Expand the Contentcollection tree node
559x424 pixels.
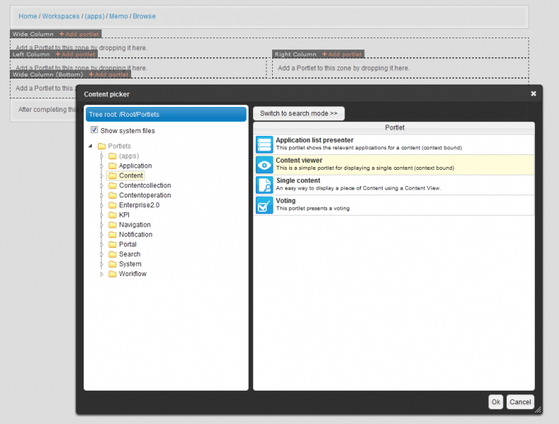[102, 185]
